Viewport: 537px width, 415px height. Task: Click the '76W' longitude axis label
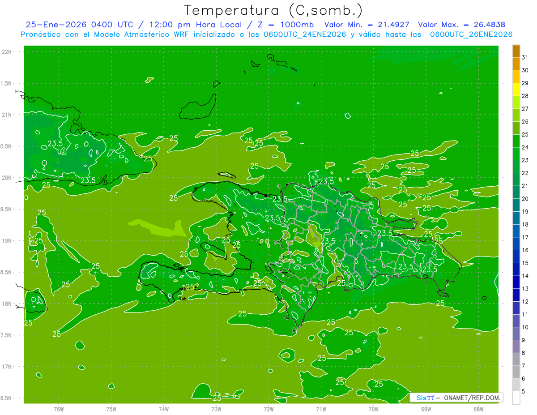(59, 409)
